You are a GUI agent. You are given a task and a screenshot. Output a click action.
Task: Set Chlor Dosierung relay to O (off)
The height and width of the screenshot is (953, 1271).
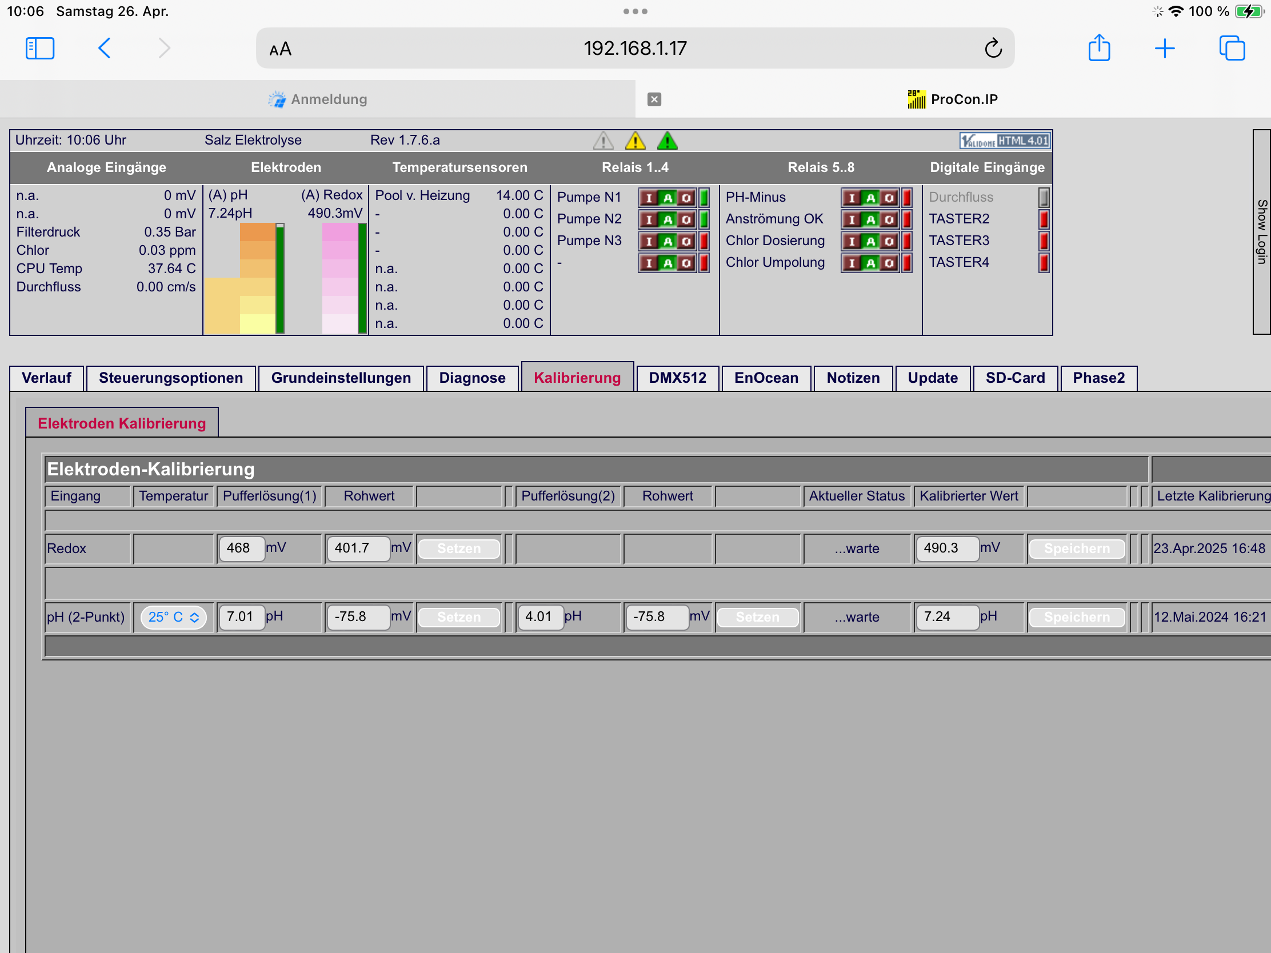(x=889, y=242)
